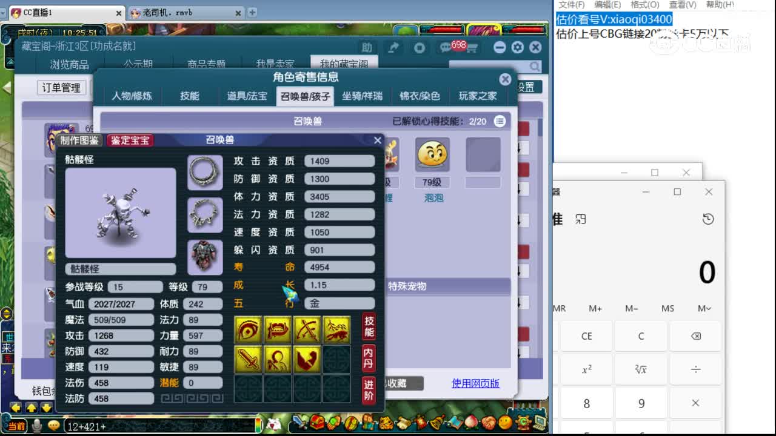Open the 锦衣/染色 tab

(420, 96)
